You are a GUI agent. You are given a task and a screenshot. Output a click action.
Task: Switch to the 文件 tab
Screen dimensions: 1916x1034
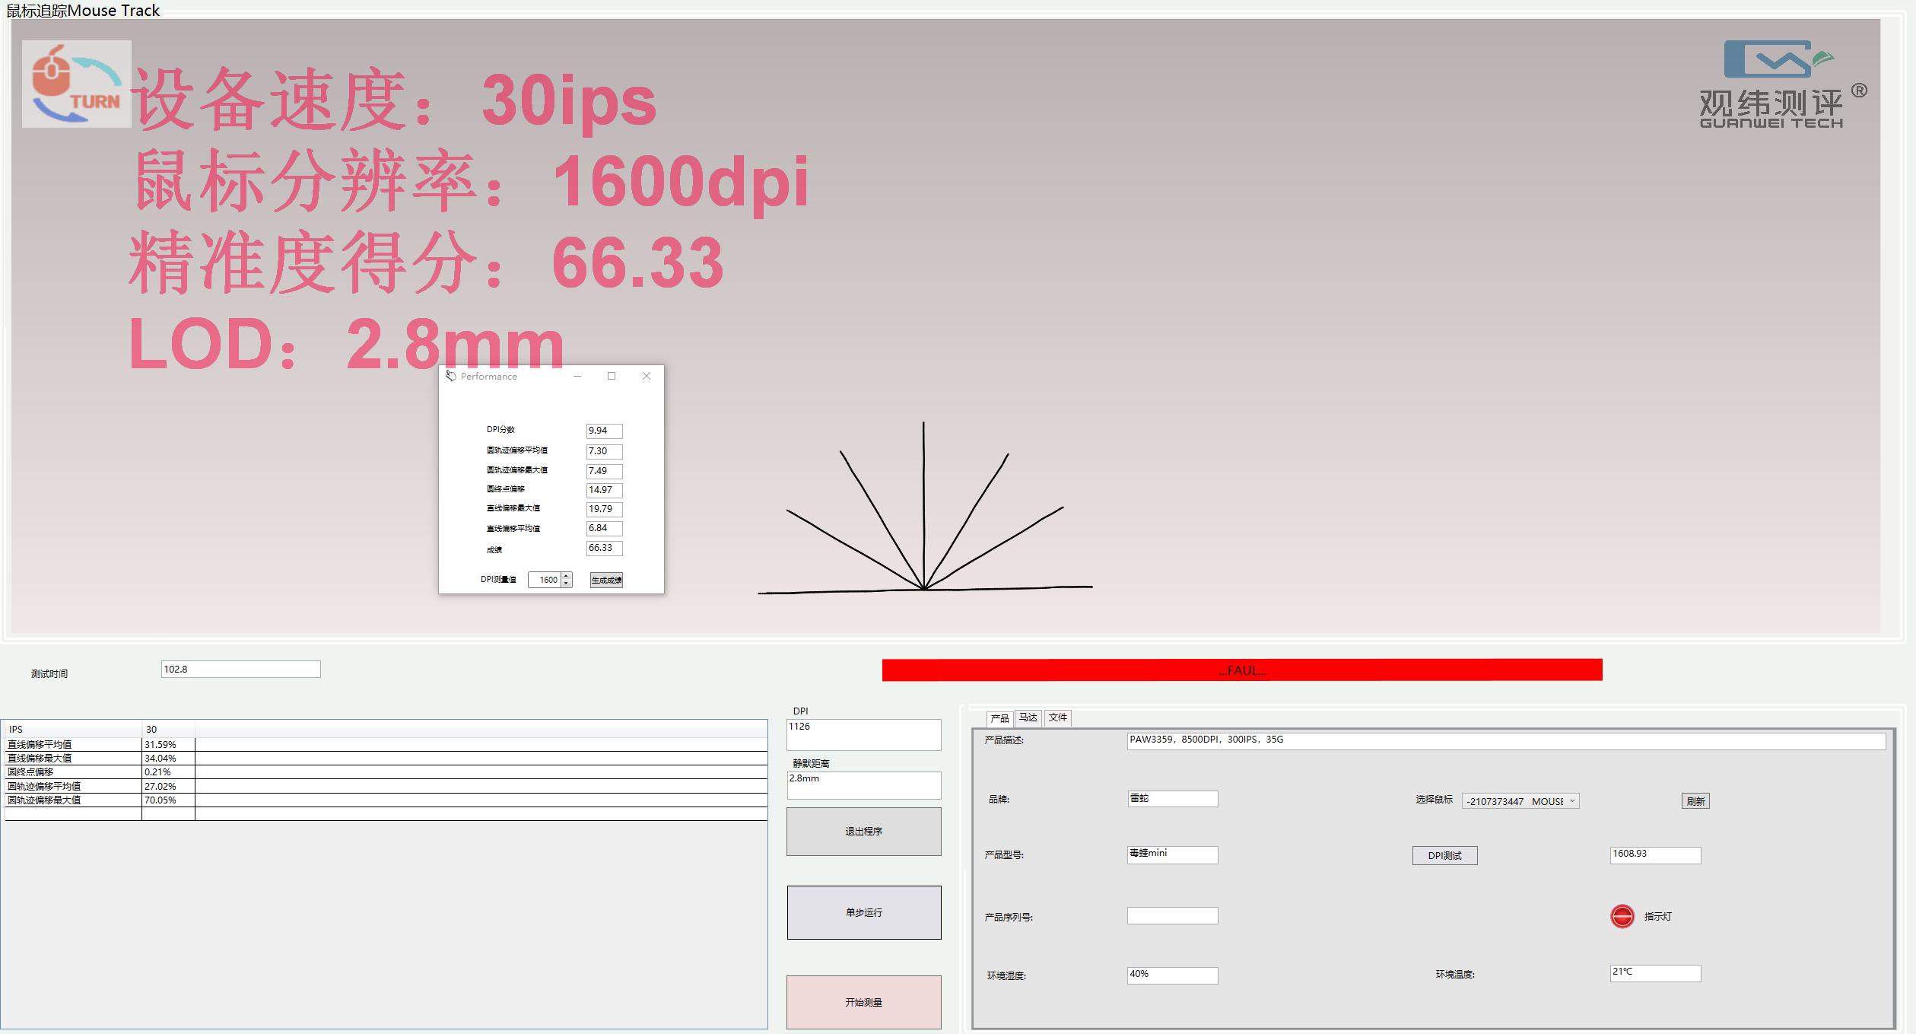pyautogui.click(x=1057, y=717)
